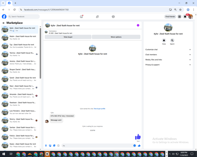This screenshot has height=157, width=197.
Task: Choose a GIF icon in composer
Action: coord(58,146)
